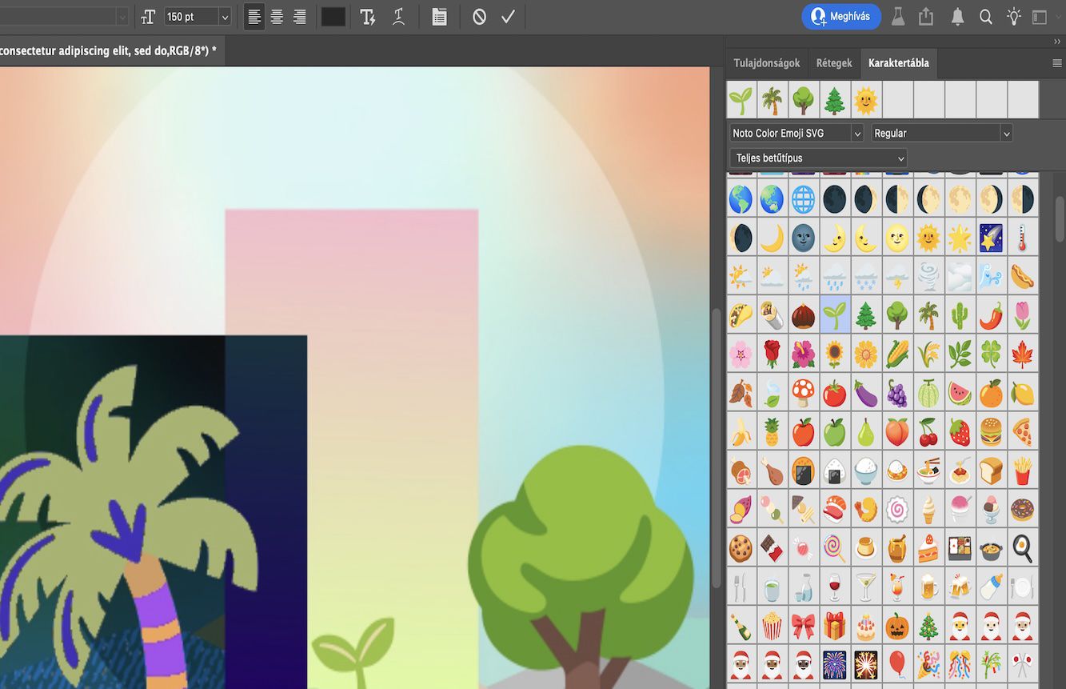Open the notifications bell
Viewport: 1066px width, 689px height.
click(957, 17)
